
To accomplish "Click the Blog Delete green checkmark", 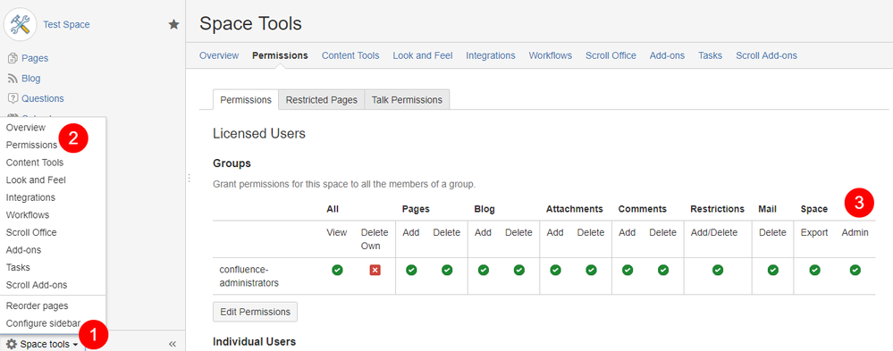I will tap(518, 271).
